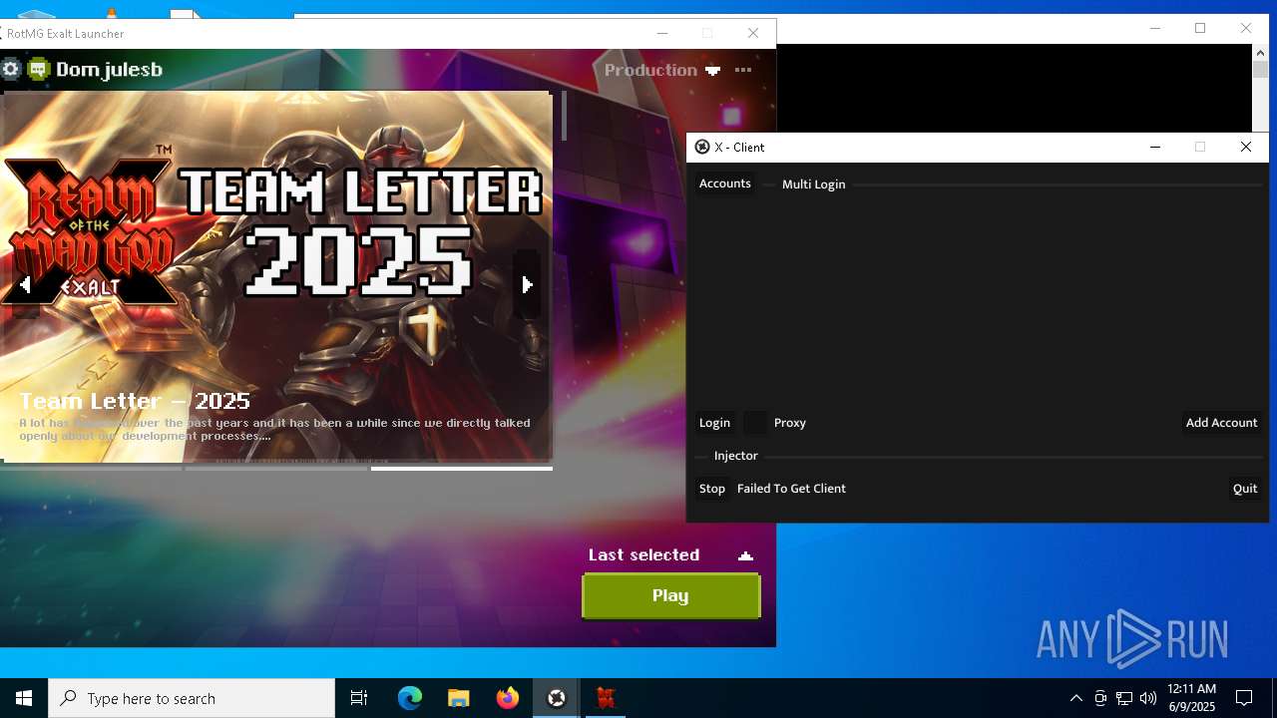Click the green chat bubble icon

coord(39,69)
